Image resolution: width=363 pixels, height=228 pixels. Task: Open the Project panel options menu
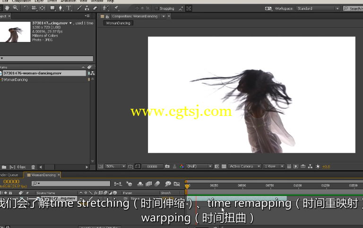(x=87, y=16)
